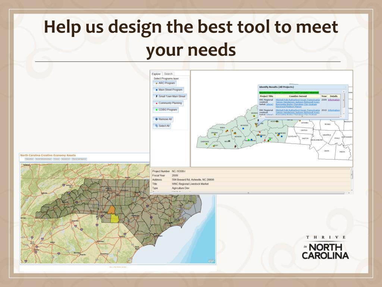Click the 'North Carolina Creative Economy Assets' title
Image resolution: width=382 pixels, height=287 pixels.
[x=48, y=155]
